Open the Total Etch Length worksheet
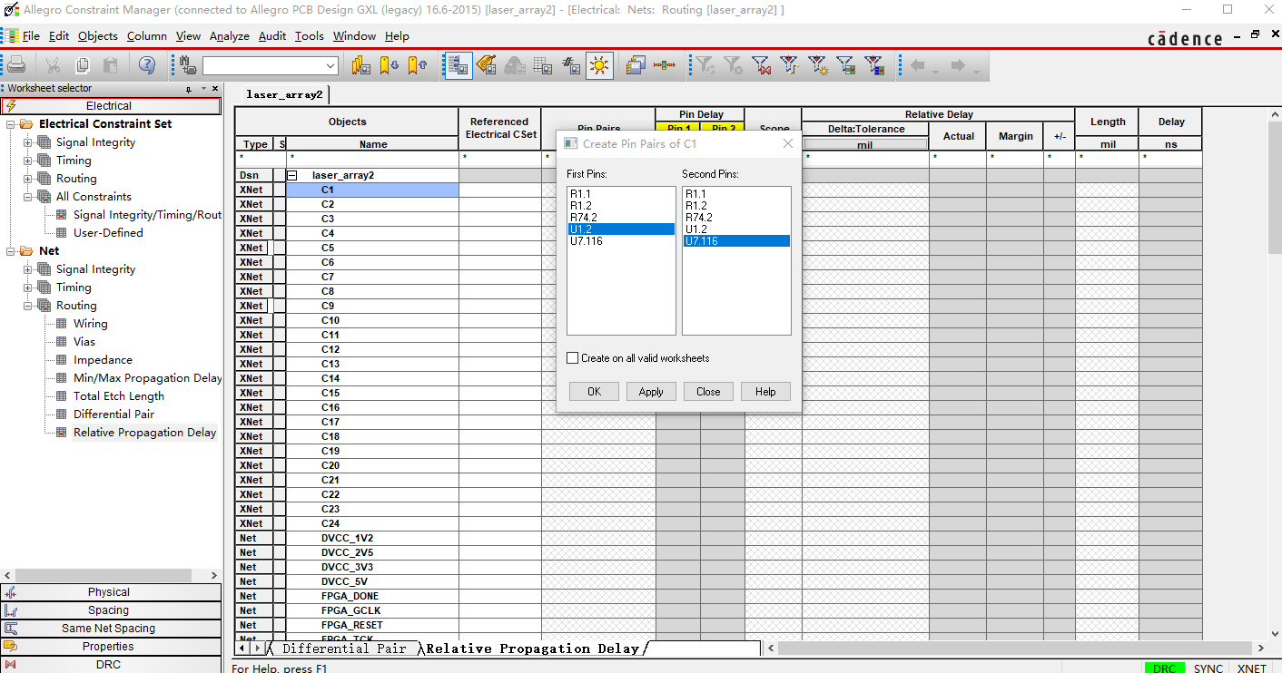The height and width of the screenshot is (673, 1282). coord(119,396)
